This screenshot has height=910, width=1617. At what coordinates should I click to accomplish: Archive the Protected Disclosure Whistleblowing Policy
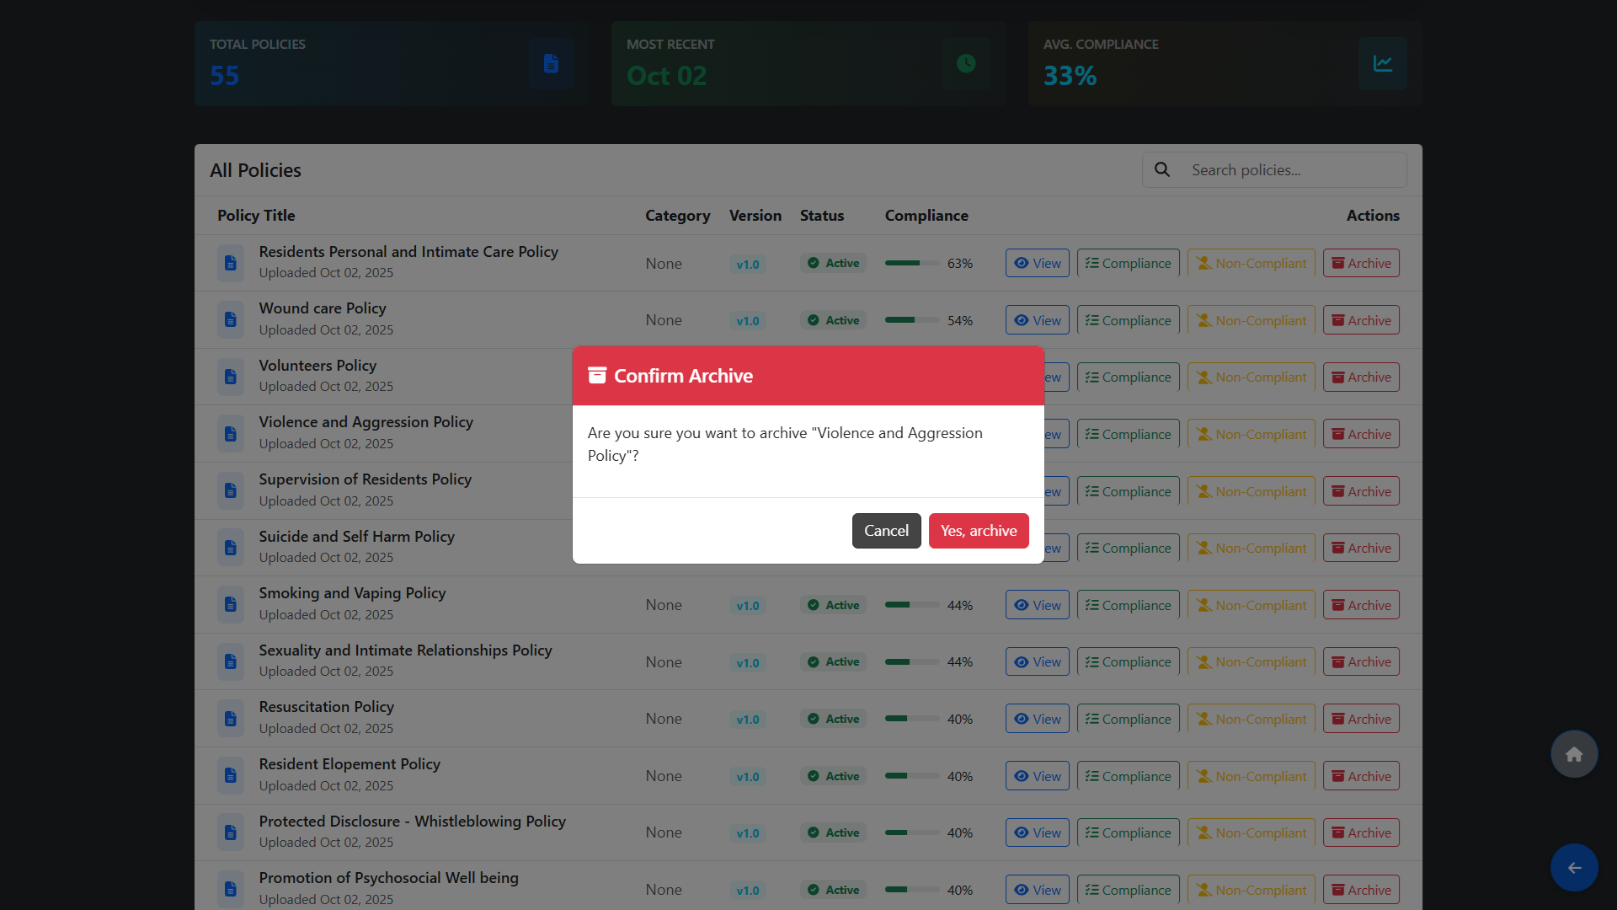tap(1361, 832)
